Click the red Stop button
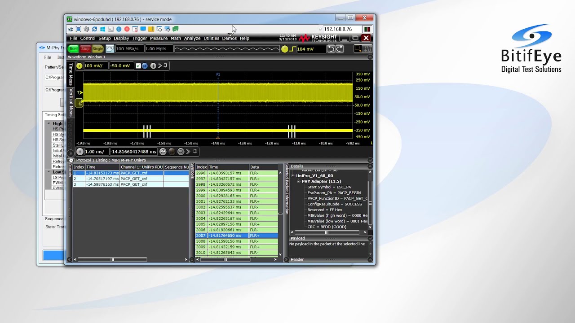Image resolution: width=575 pixels, height=323 pixels. tap(85, 49)
